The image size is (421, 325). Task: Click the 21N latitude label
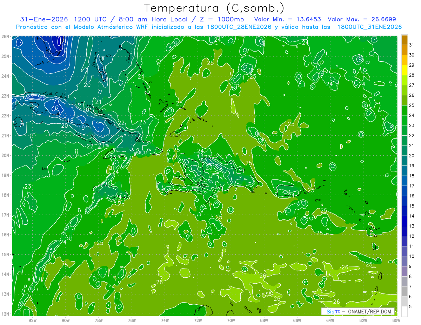[x=5, y=136]
